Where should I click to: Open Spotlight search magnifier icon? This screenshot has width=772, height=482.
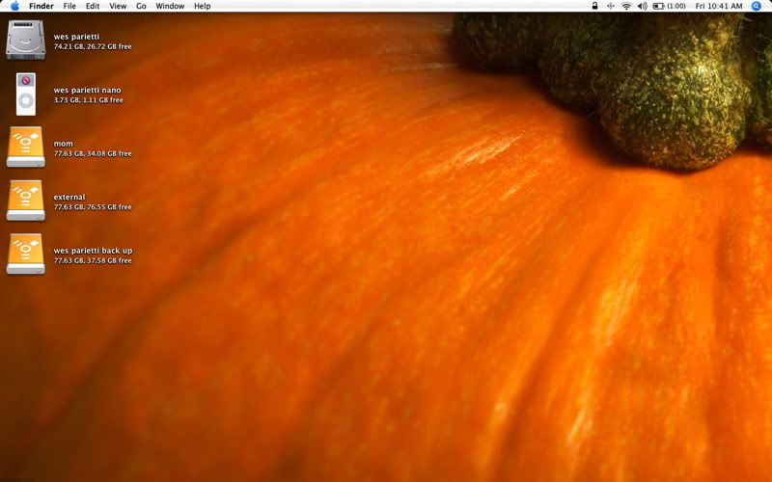[x=757, y=6]
